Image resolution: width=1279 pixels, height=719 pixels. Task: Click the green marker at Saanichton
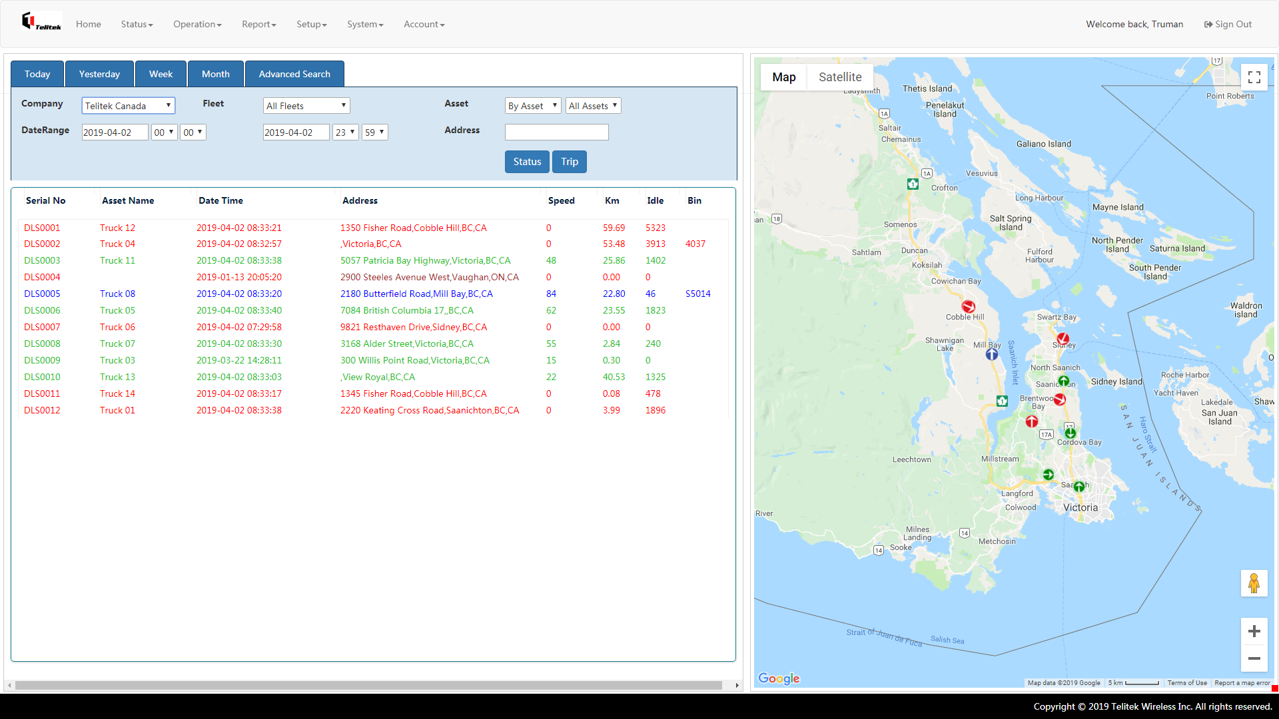(x=1064, y=381)
